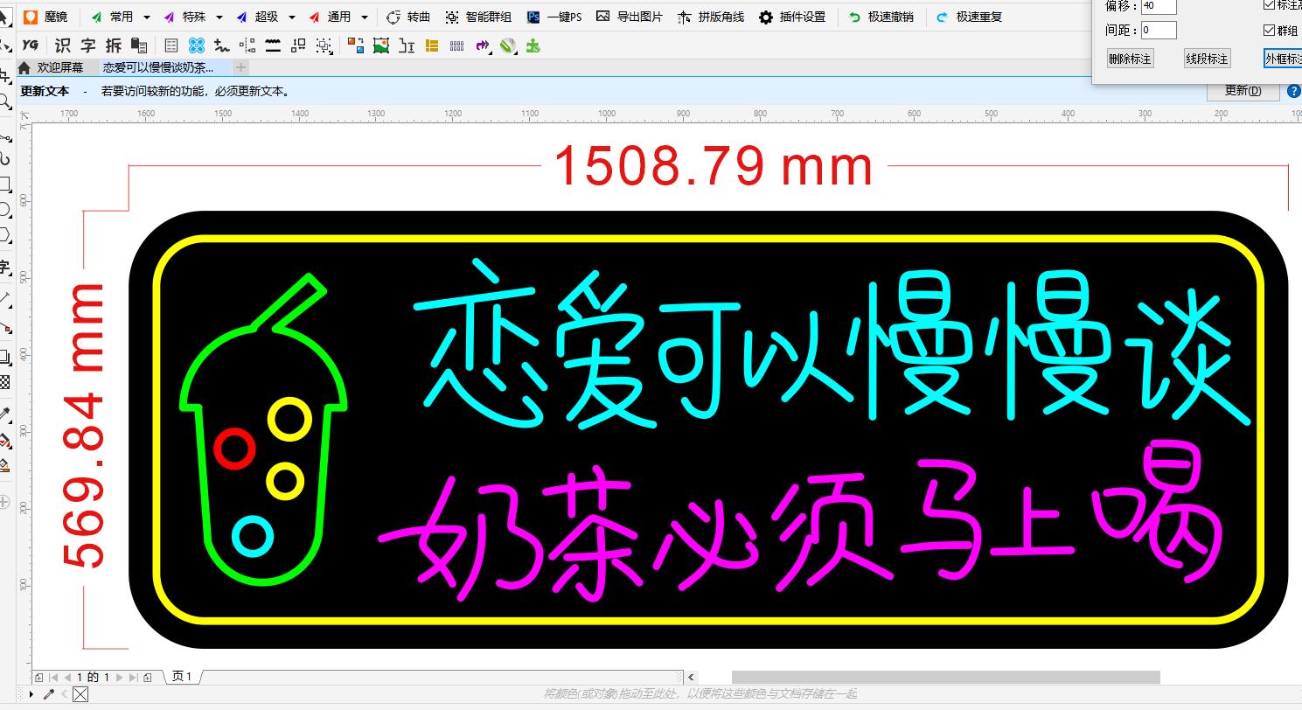Click the landscape picture frame icon

pos(381,45)
